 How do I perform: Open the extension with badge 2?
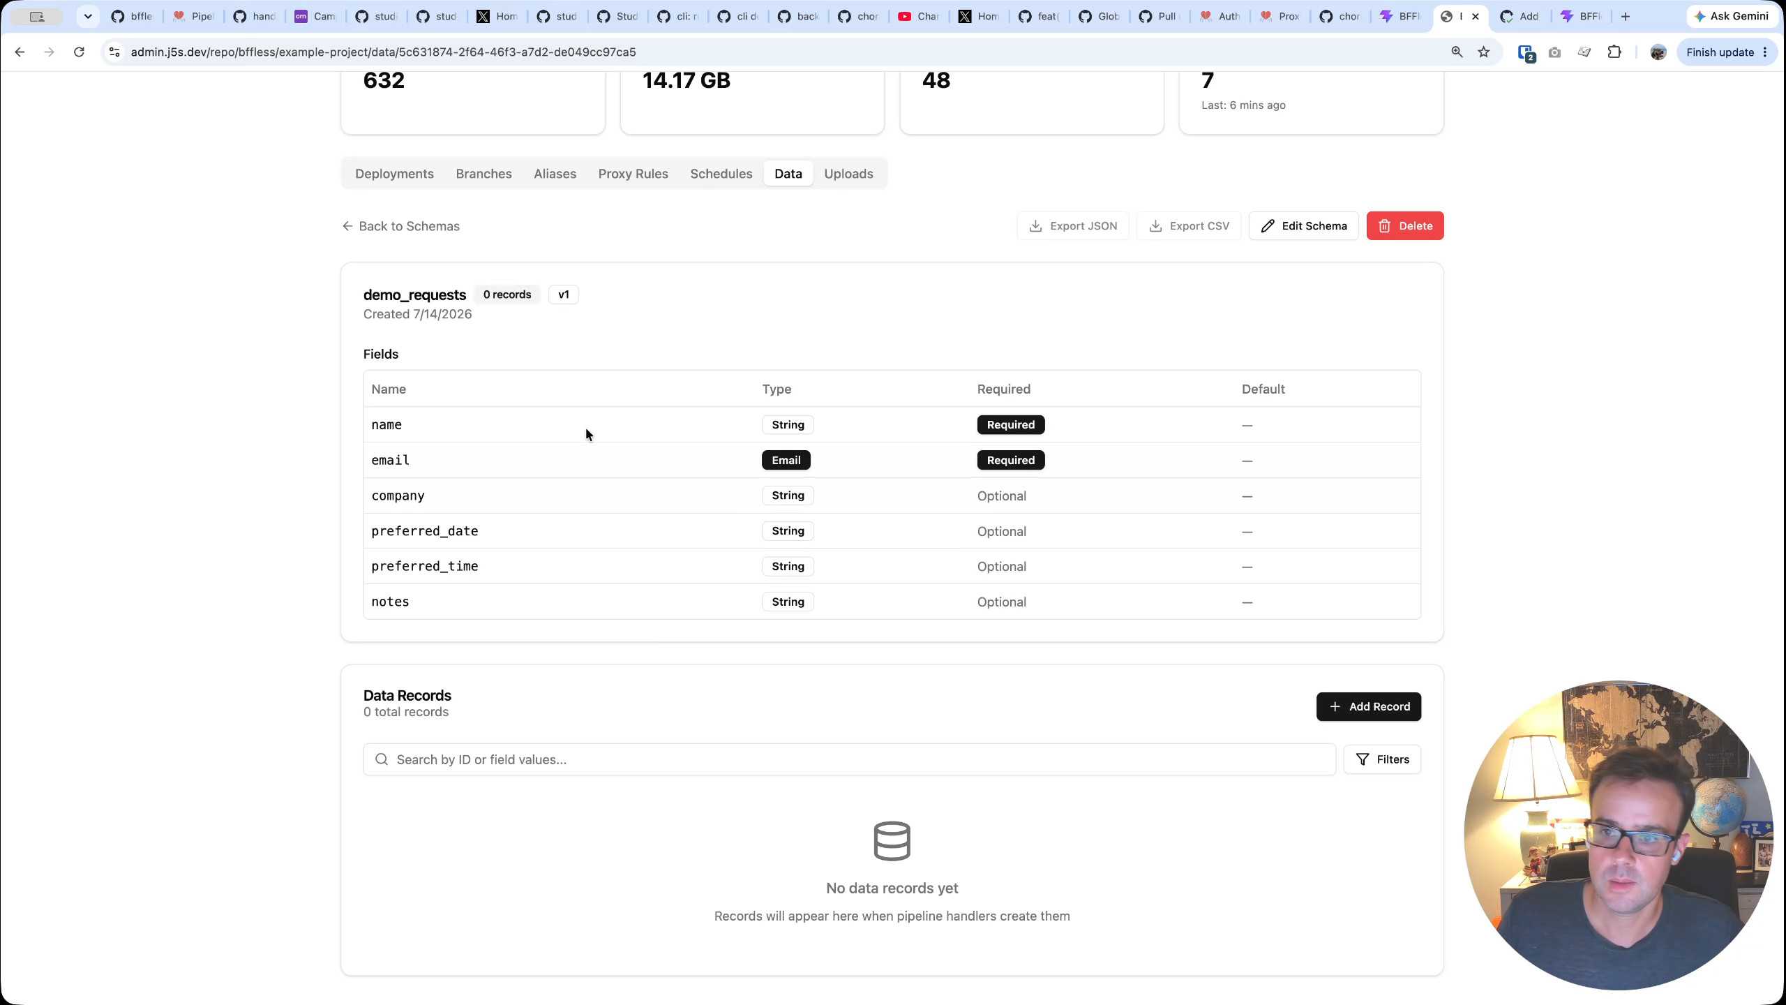point(1526,53)
